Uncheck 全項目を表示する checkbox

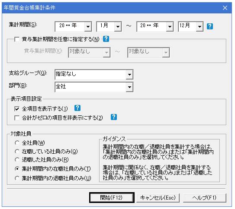[x=17, y=109]
